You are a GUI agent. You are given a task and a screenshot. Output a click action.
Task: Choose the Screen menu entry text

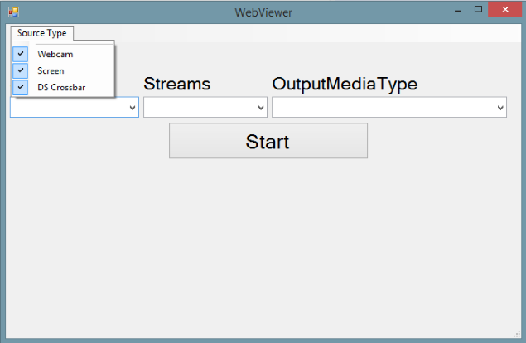(51, 70)
